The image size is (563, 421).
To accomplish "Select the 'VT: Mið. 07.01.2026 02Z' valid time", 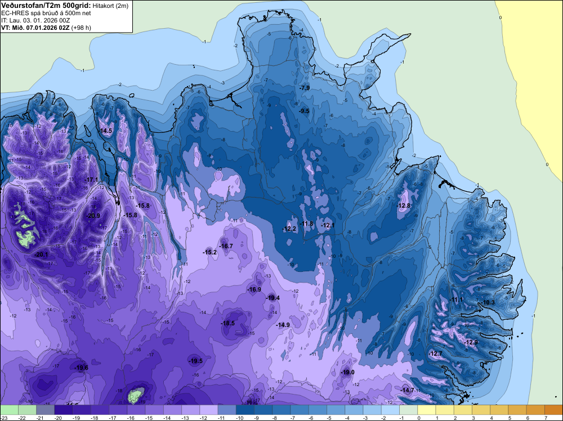I will tap(35, 28).
